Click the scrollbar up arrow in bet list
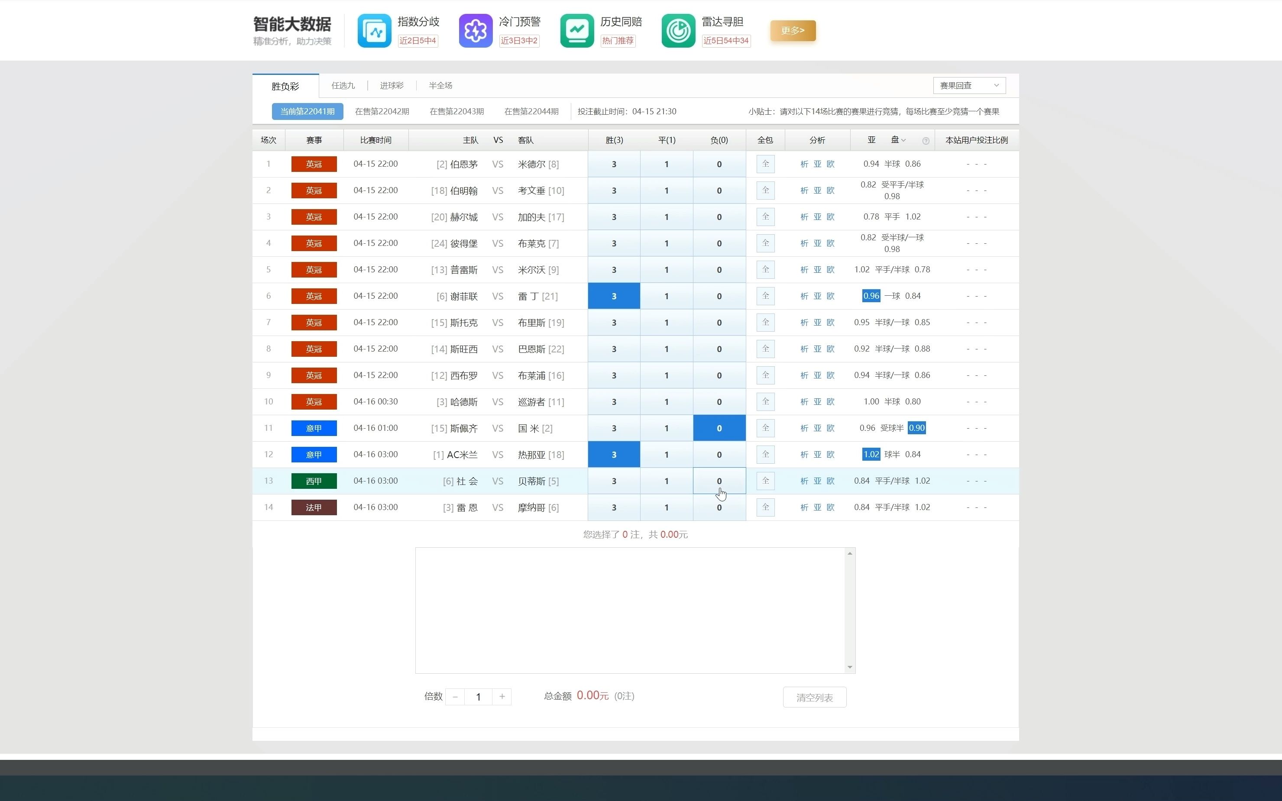Image resolution: width=1282 pixels, height=801 pixels. click(x=850, y=554)
